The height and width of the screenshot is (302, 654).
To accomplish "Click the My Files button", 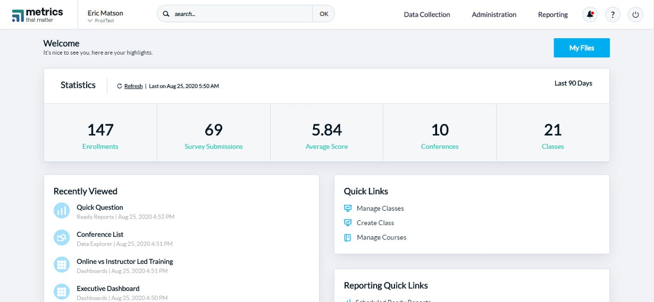I will pos(581,48).
